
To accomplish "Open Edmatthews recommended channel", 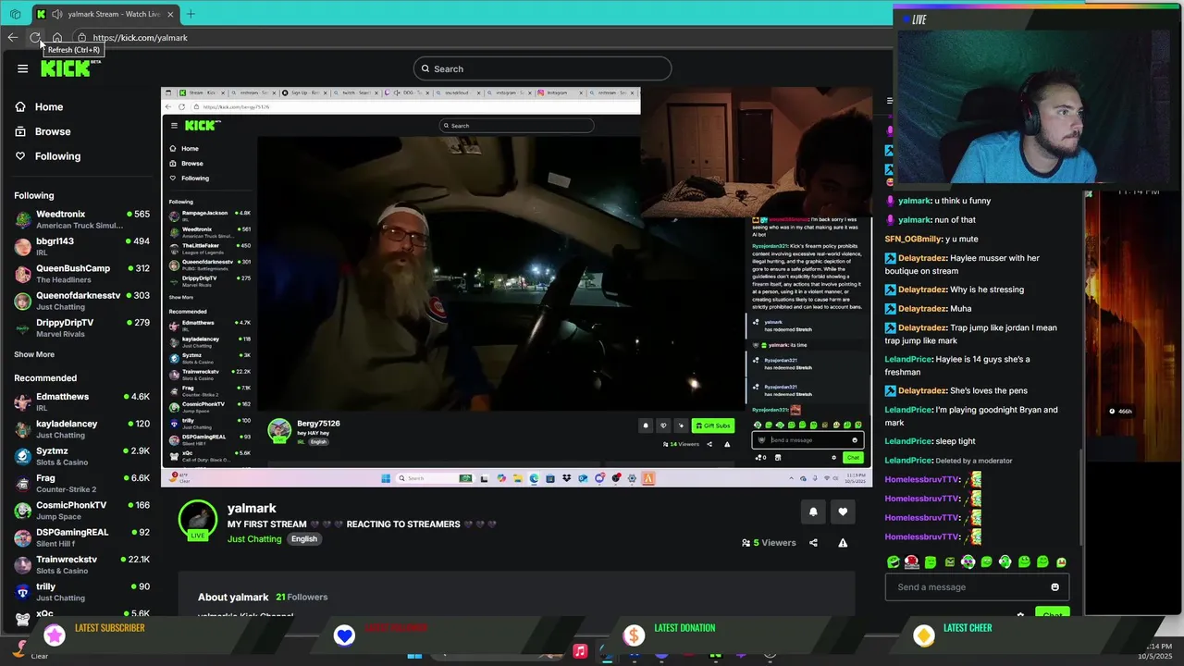I will 81,401.
